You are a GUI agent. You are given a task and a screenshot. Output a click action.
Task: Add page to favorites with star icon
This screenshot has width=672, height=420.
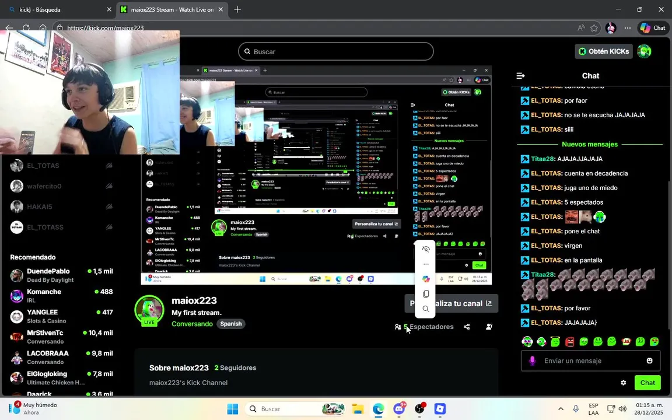[594, 28]
